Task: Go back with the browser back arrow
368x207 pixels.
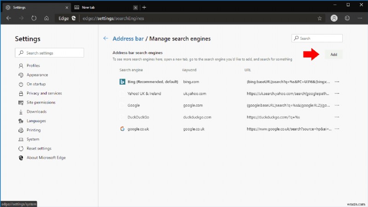Action: point(9,18)
